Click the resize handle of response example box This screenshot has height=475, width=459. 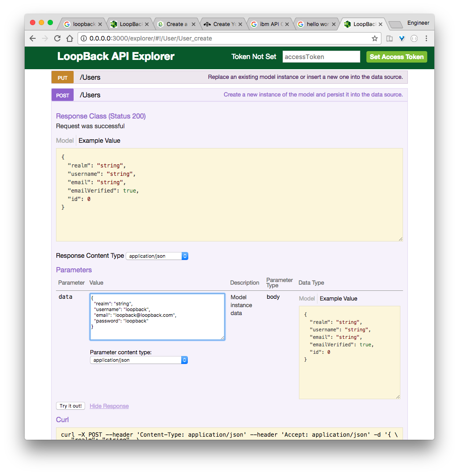tap(400, 239)
